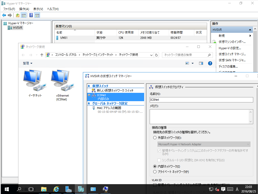Select the プライベート ネットワーク radio button

(155, 172)
